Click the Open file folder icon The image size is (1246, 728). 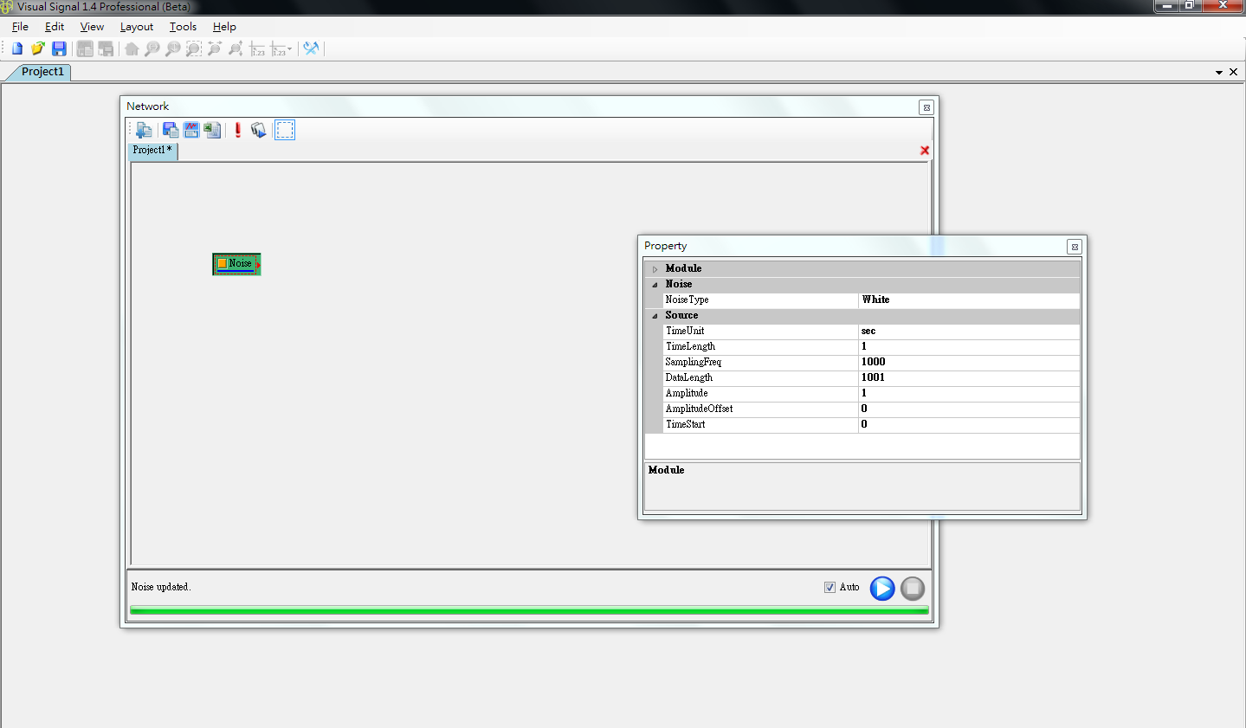coord(37,48)
